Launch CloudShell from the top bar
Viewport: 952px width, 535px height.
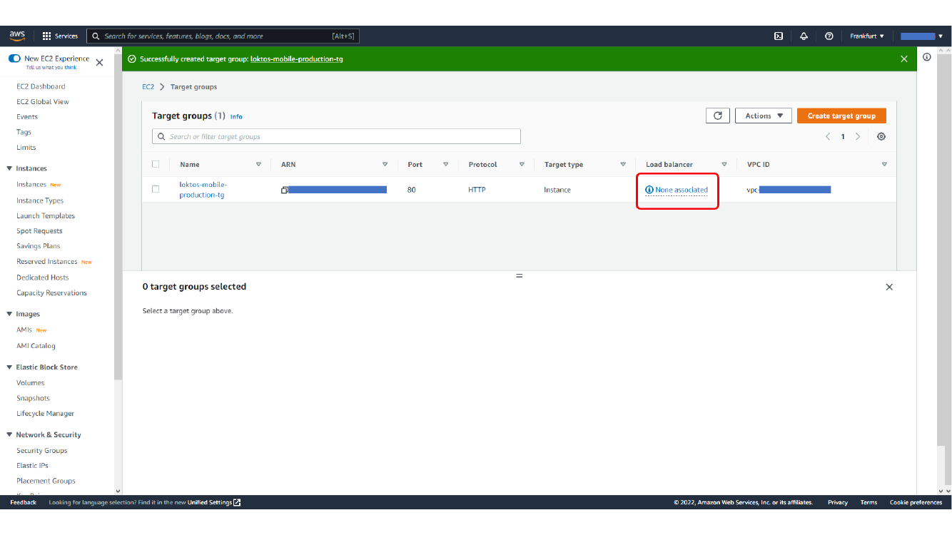coord(779,36)
